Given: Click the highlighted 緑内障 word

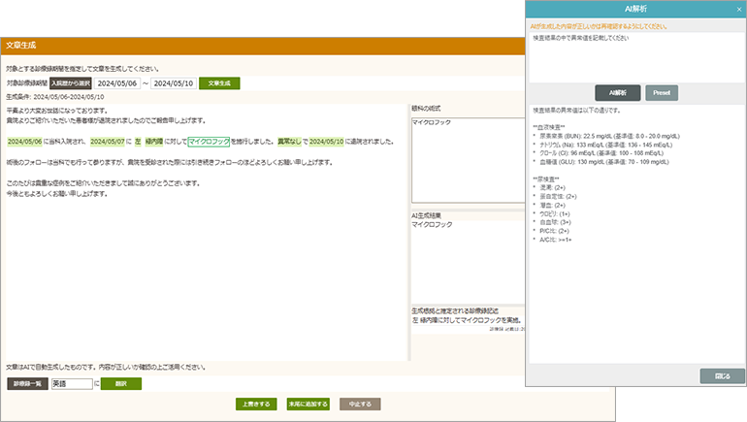Looking at the screenshot, I should 154,142.
